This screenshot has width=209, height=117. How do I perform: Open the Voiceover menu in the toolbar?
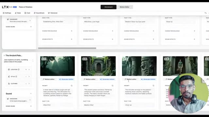click(x=53, y=13)
